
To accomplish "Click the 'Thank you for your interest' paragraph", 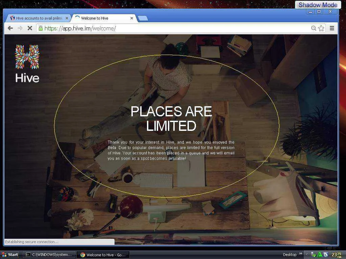I will click(x=171, y=150).
